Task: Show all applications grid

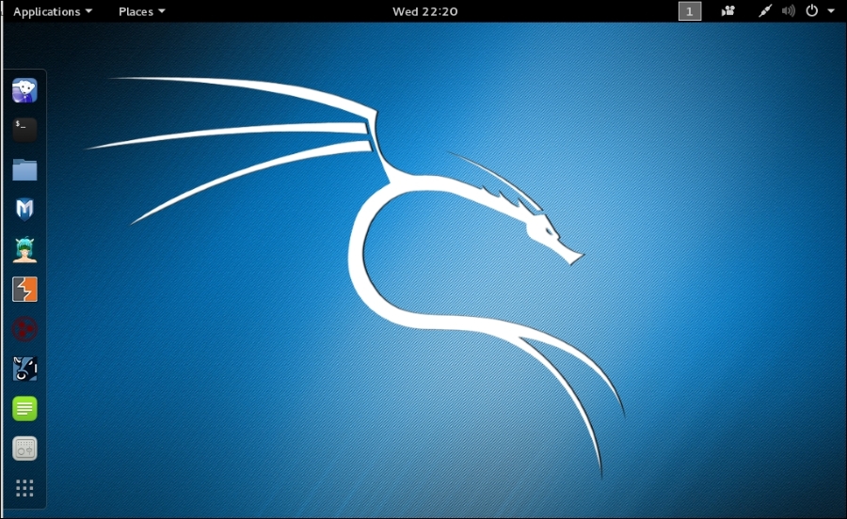Action: point(24,488)
